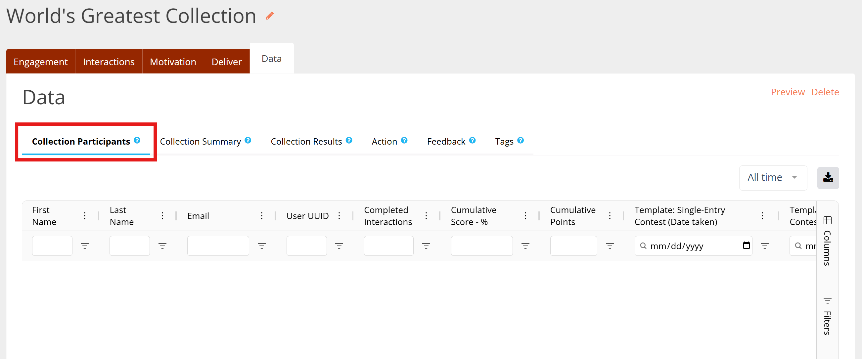Open help icon next to Collection Participants
Viewport: 862px width, 359px height.
(x=137, y=140)
